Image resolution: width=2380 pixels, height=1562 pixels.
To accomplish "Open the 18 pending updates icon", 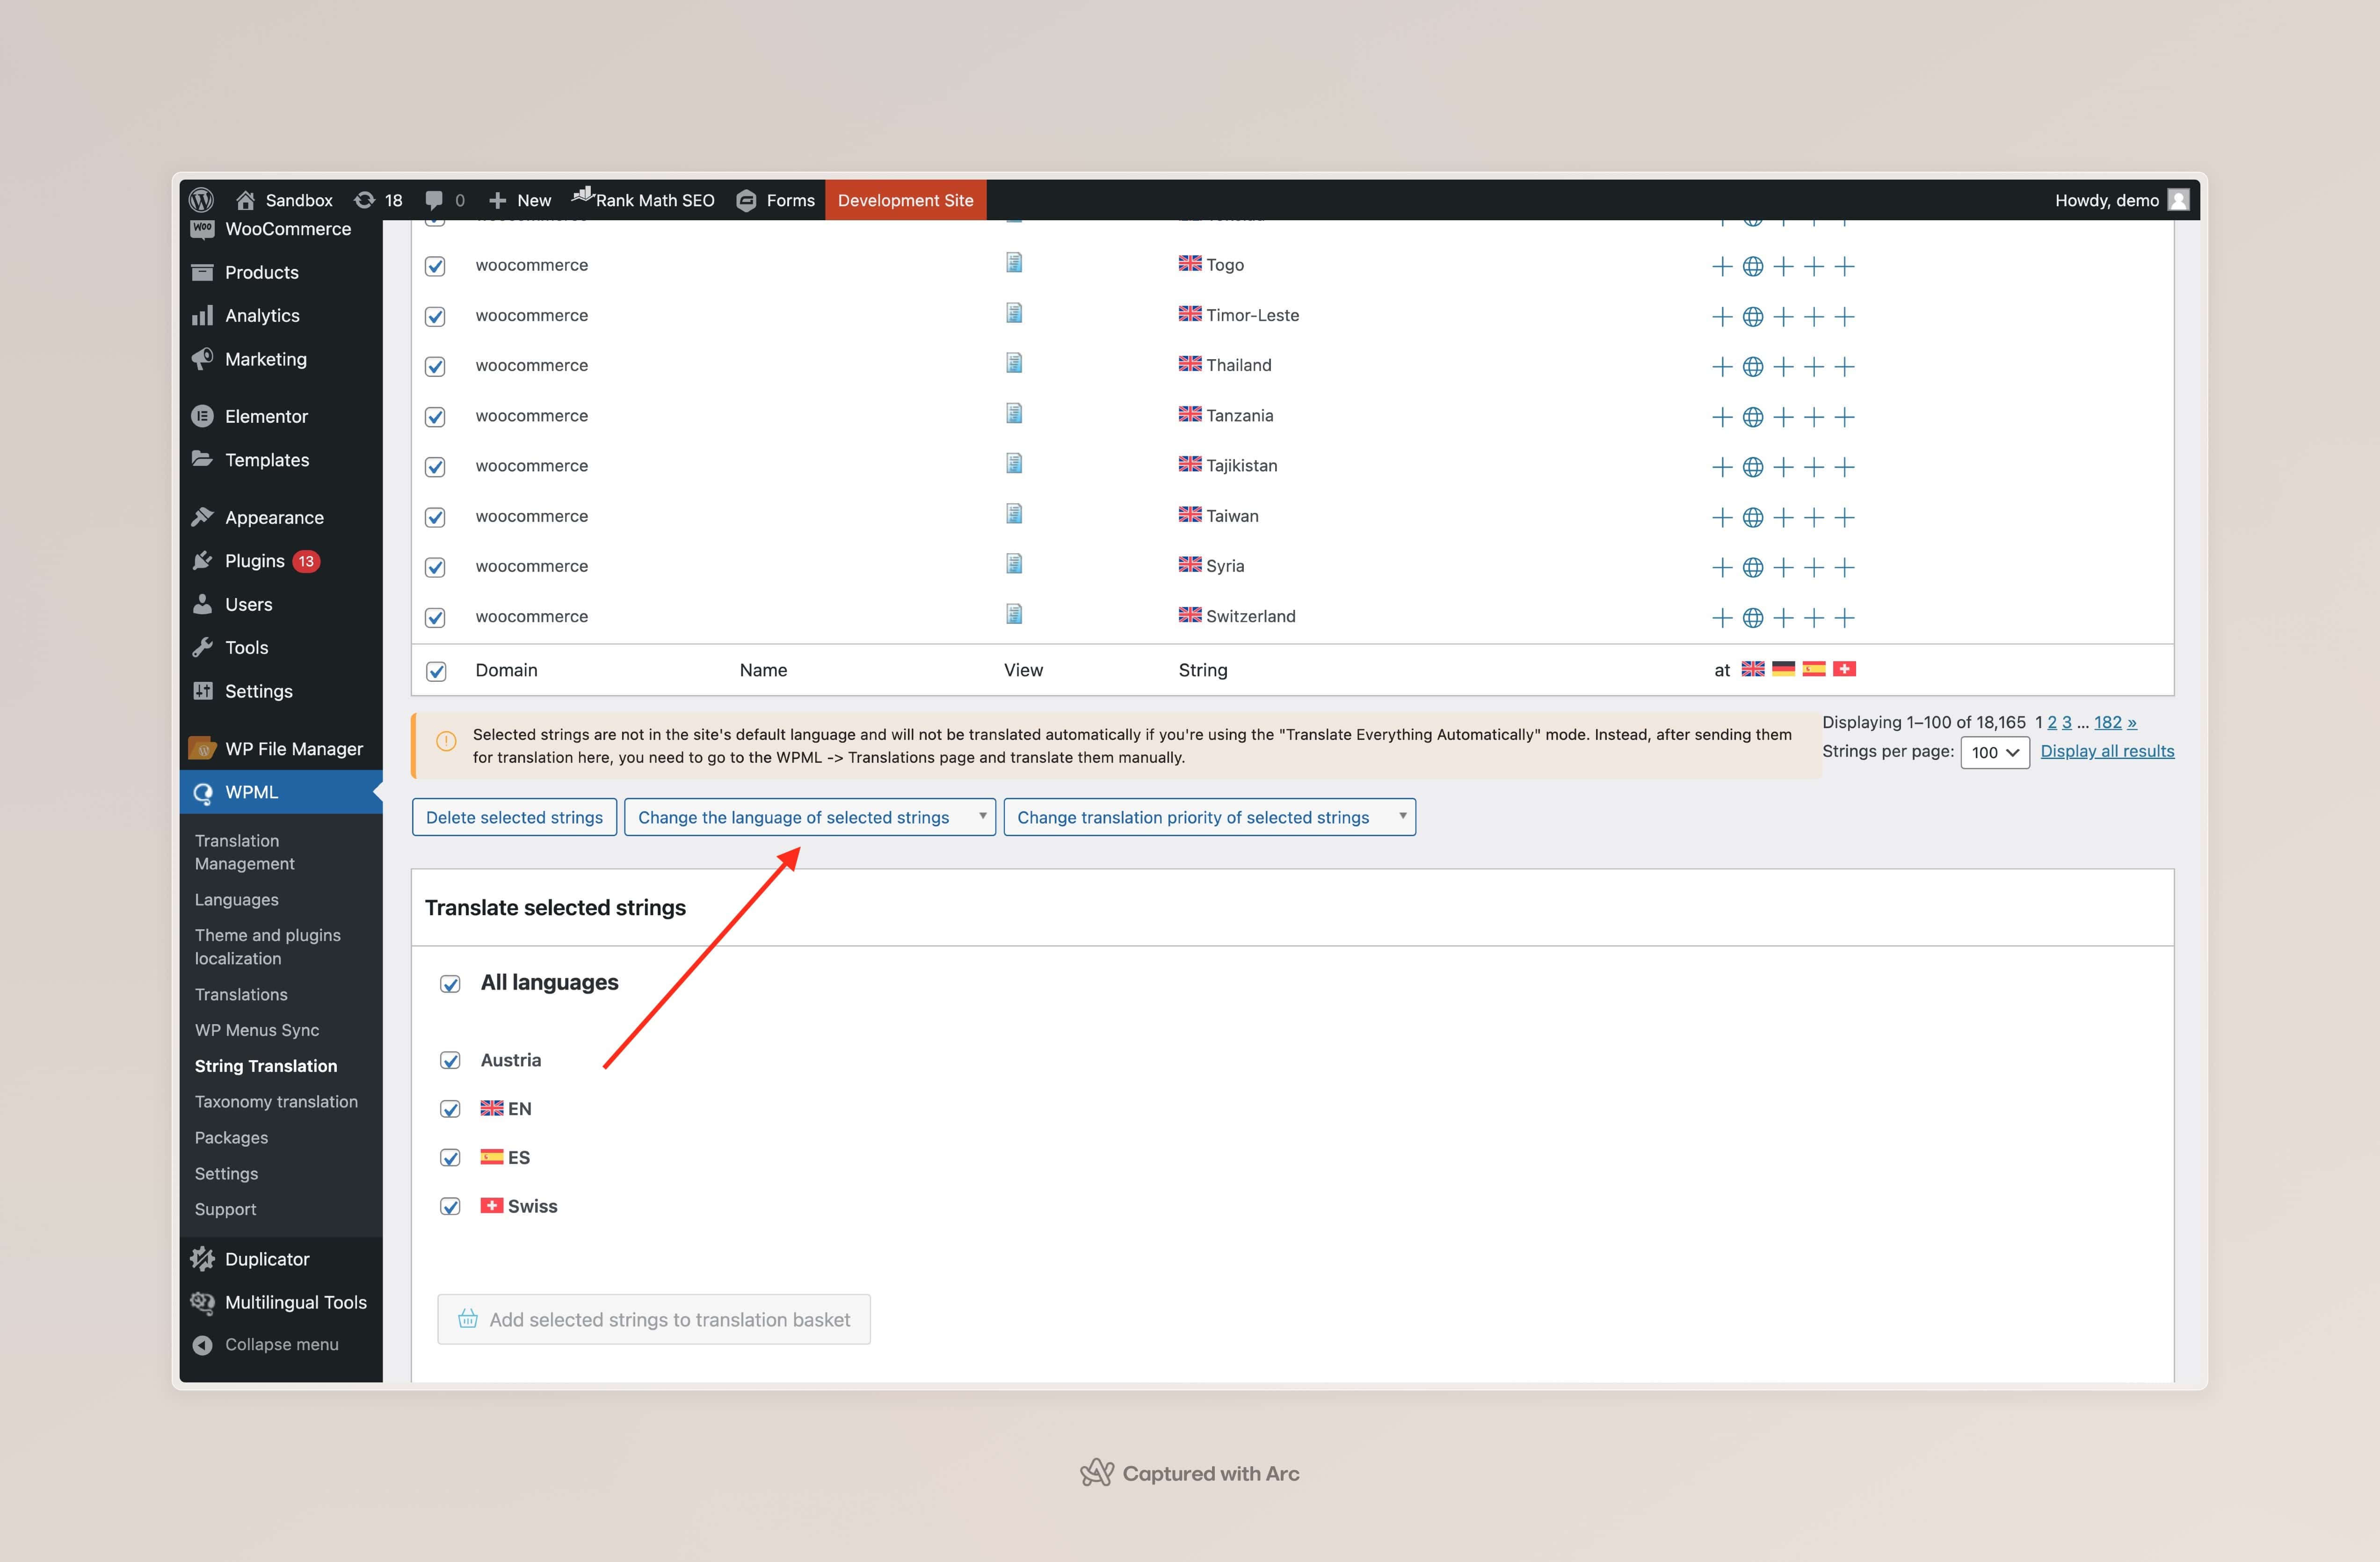I will (x=365, y=200).
